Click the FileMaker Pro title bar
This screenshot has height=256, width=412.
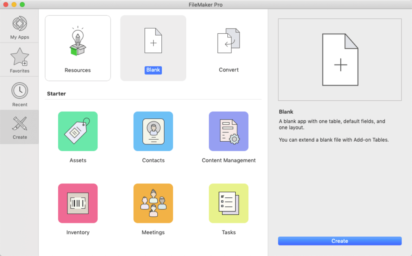pyautogui.click(x=206, y=4)
